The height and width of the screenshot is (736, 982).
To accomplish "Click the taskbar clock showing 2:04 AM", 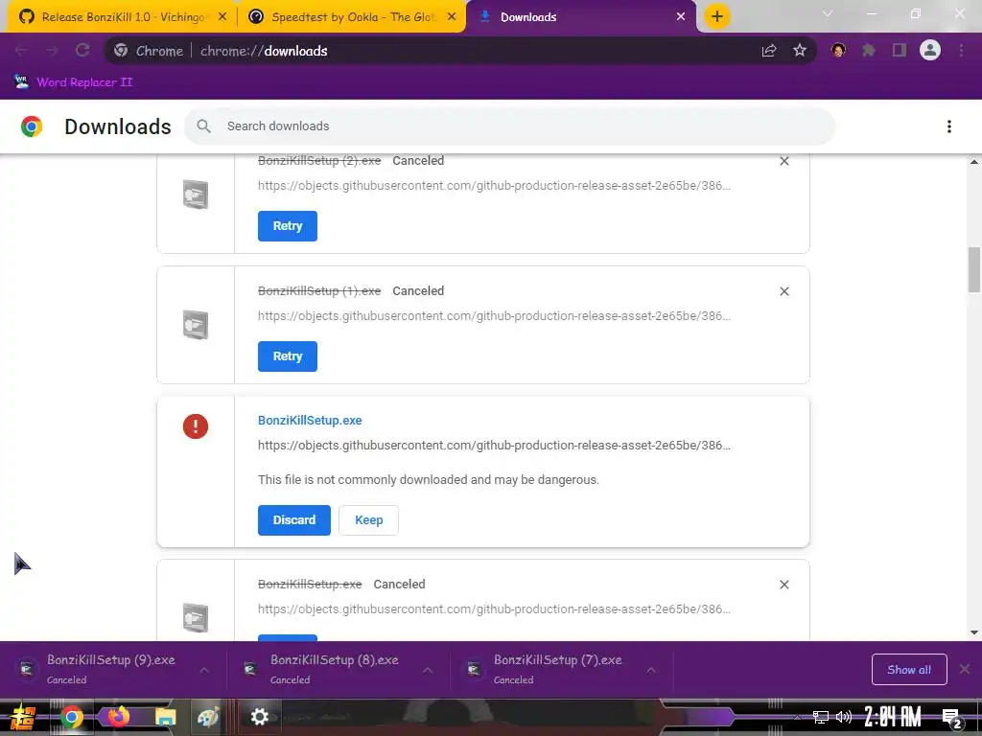I will click(x=893, y=717).
